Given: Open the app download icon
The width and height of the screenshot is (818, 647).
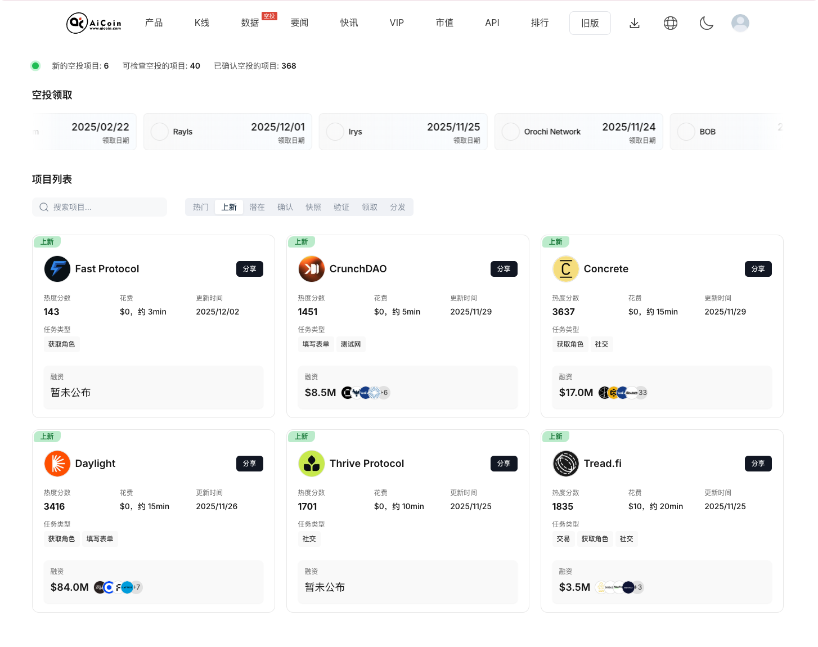Looking at the screenshot, I should [635, 23].
